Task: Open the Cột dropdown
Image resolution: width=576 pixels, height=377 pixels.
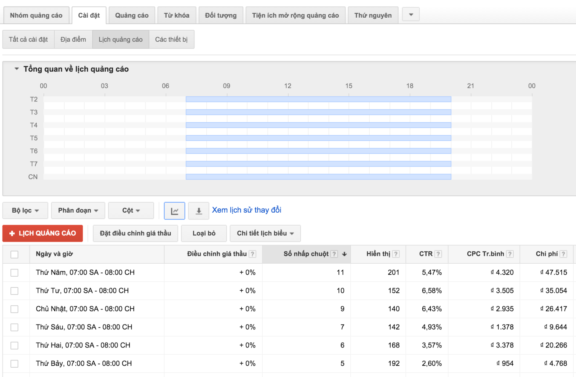Action: coord(131,210)
